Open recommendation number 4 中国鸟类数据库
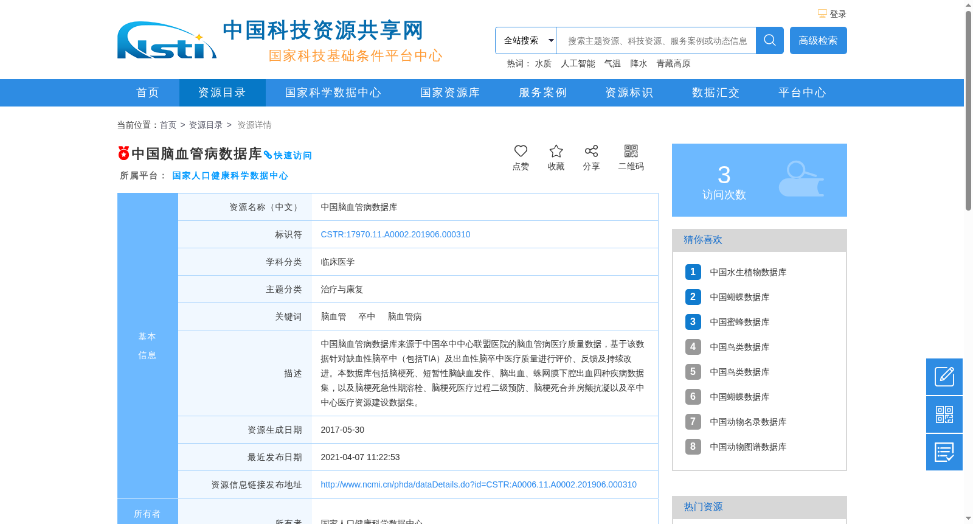This screenshot has height=524, width=973. pyautogui.click(x=739, y=347)
